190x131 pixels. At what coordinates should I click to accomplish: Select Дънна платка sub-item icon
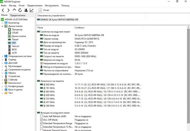9,36
